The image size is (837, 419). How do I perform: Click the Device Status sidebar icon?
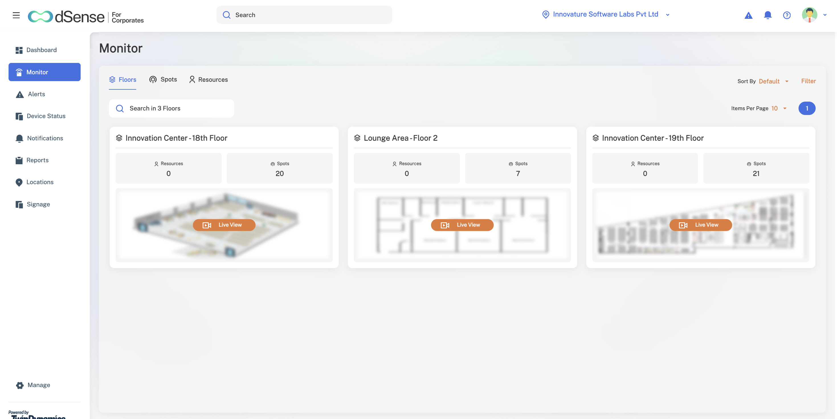19,116
